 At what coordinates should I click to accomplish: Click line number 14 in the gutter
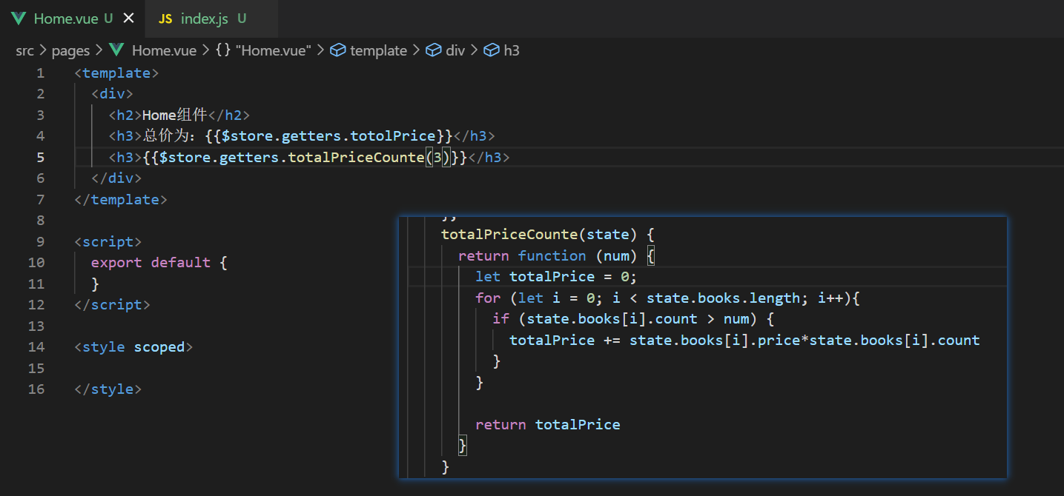36,346
